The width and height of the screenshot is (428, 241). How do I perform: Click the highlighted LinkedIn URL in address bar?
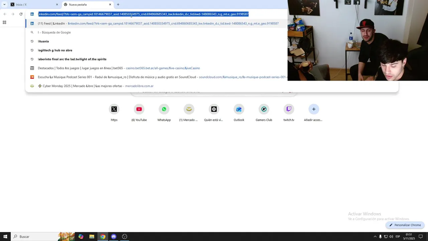[x=143, y=14]
